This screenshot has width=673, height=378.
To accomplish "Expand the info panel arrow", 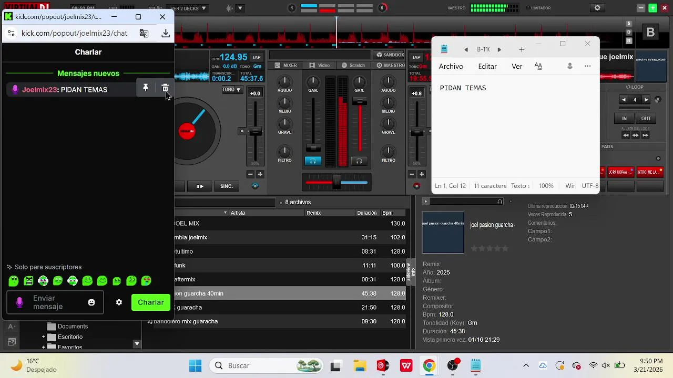I will coord(426,202).
